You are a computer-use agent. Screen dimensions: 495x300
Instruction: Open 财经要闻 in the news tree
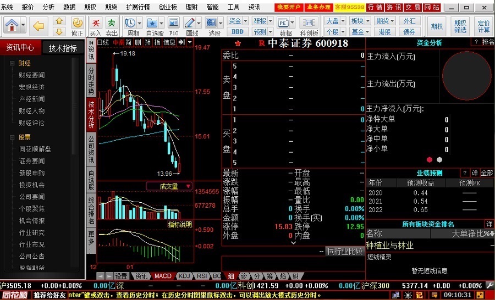click(x=31, y=75)
